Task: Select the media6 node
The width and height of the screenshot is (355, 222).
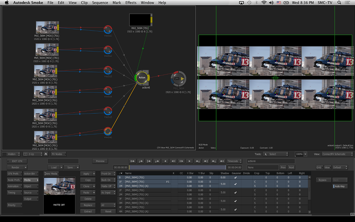Action: point(108,132)
